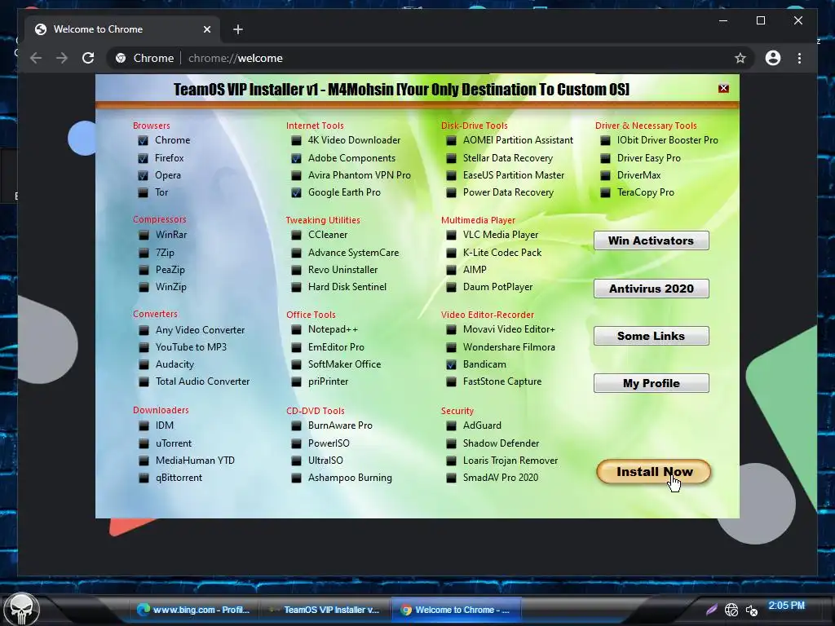Click the Win Activators button
The width and height of the screenshot is (835, 626).
click(x=652, y=240)
